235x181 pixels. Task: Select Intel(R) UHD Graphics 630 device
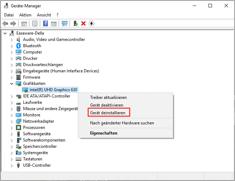coord(53,90)
